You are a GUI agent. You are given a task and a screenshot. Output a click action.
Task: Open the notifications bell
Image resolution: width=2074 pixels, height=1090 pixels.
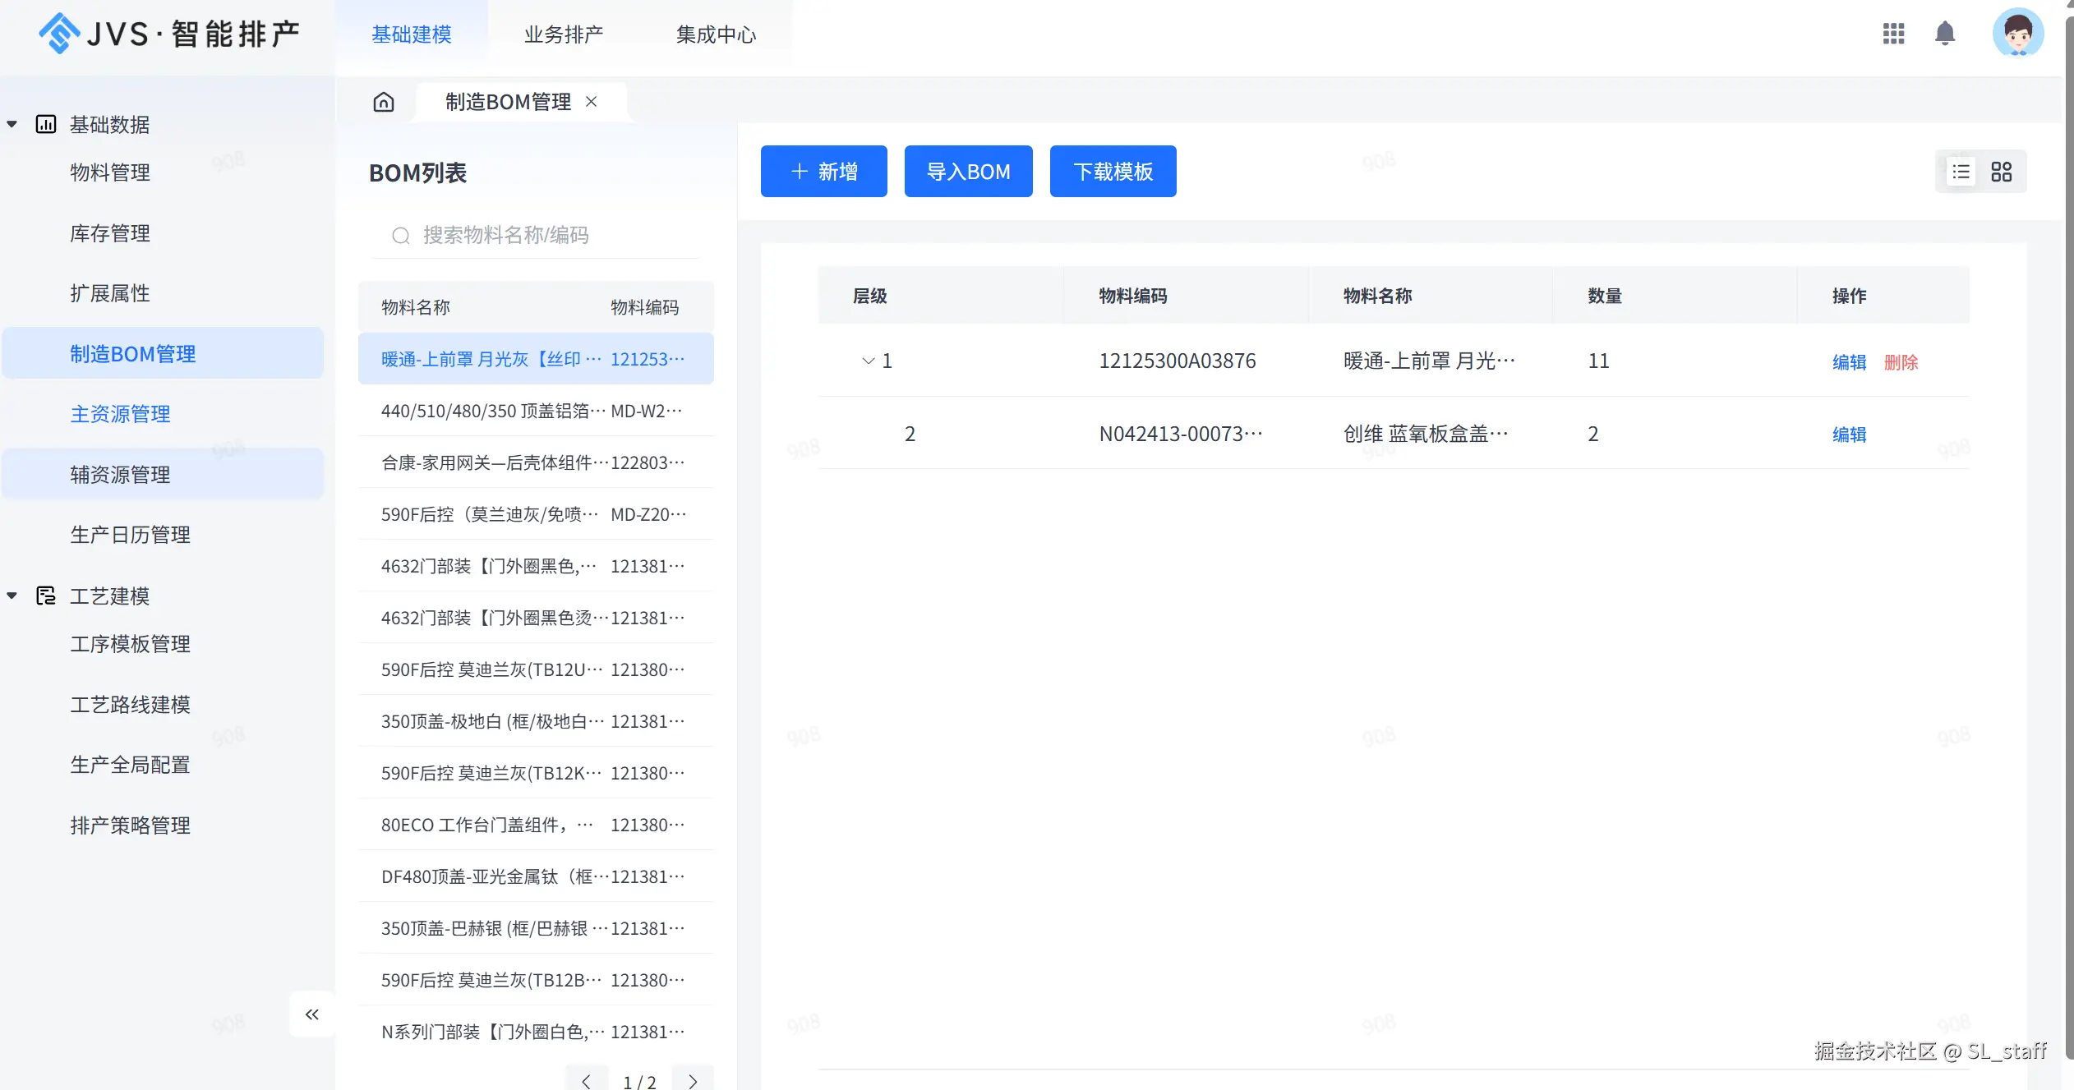1944,34
